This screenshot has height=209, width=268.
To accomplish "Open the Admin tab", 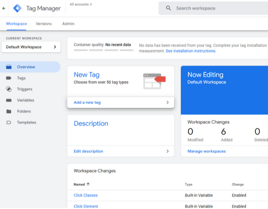I will tap(68, 24).
